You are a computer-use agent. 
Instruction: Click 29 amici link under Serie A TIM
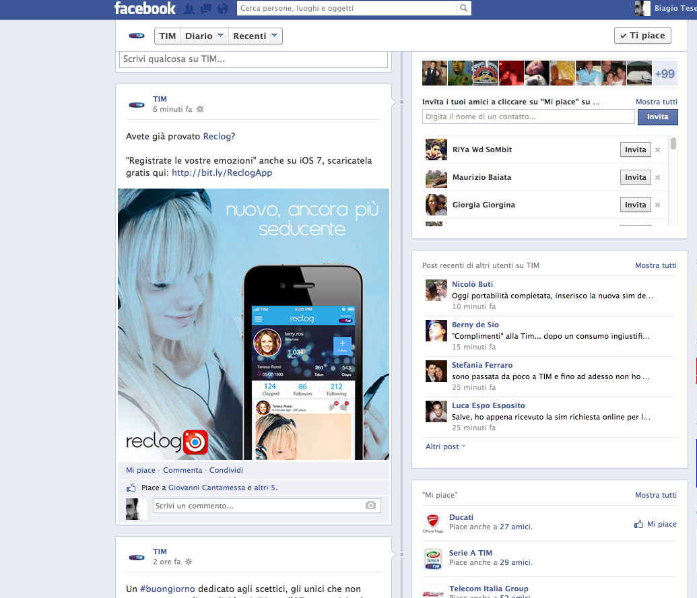[x=515, y=562]
